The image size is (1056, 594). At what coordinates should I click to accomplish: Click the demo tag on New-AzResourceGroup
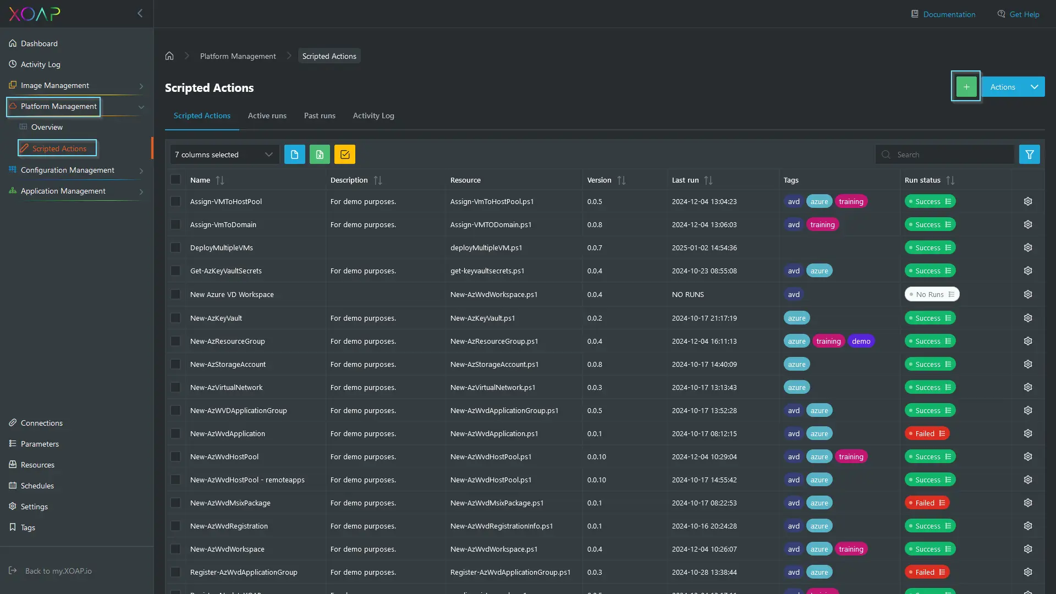[x=861, y=341]
